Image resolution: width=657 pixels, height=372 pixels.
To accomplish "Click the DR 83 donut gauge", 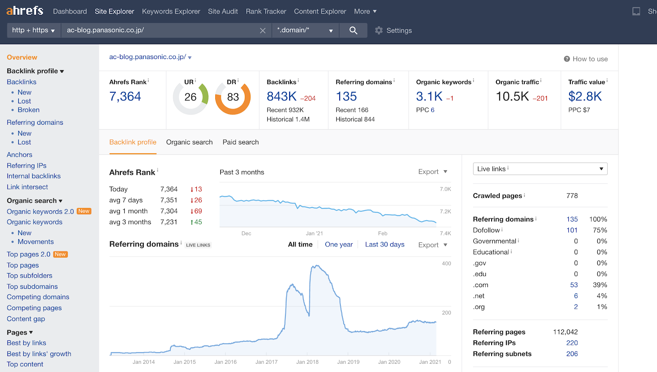I will pos(233,97).
